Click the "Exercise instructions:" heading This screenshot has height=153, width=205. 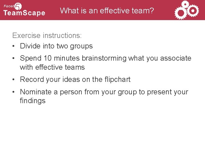pyautogui.click(x=47, y=36)
